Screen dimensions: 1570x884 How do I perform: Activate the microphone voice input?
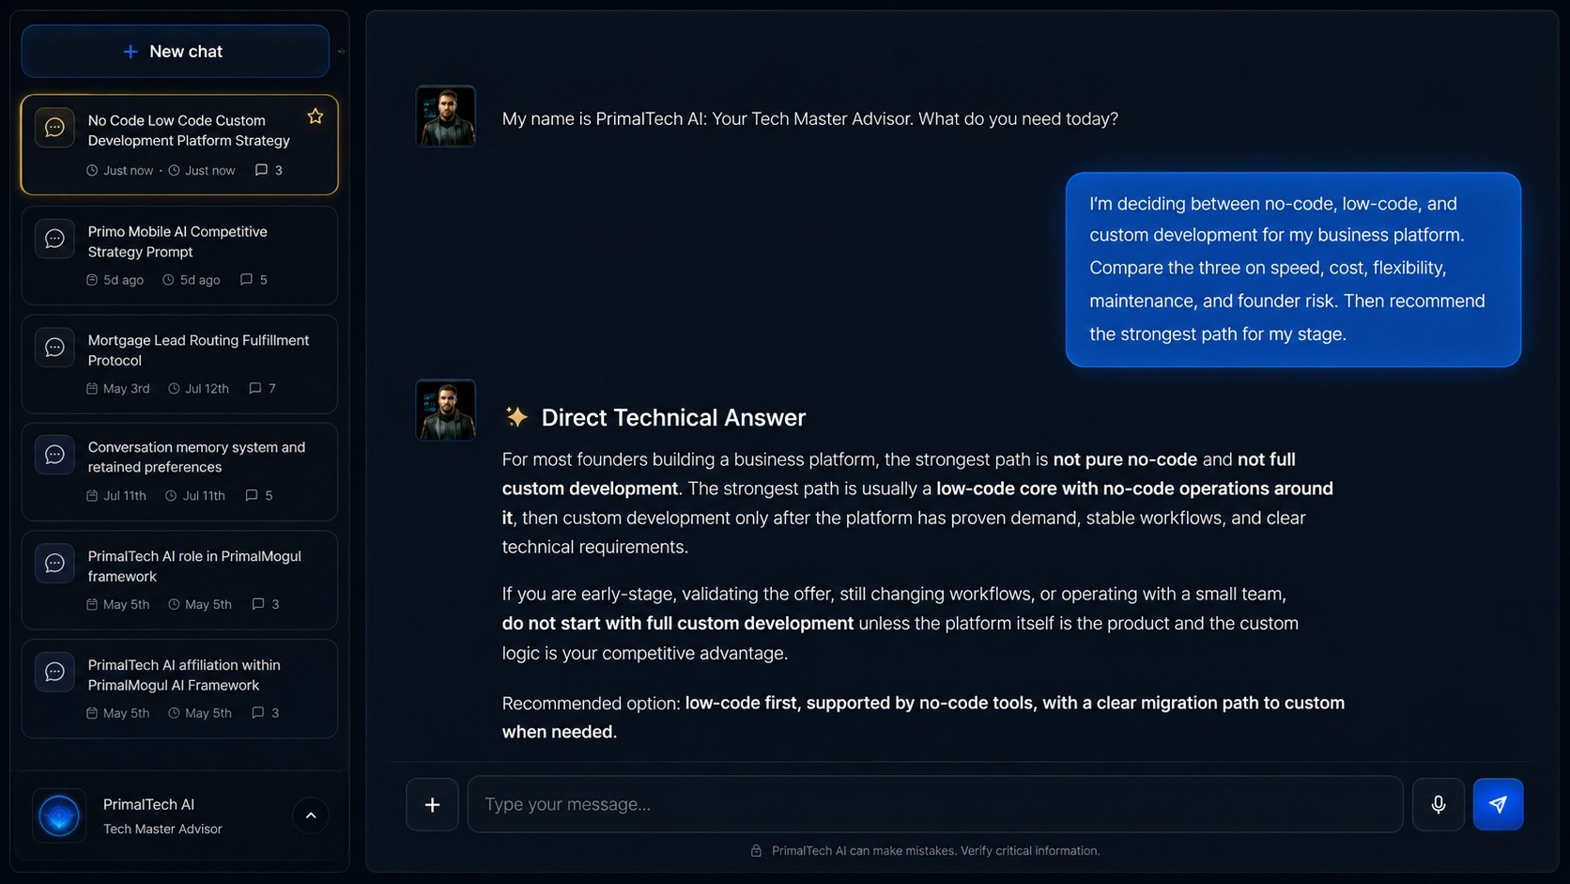pyautogui.click(x=1439, y=804)
